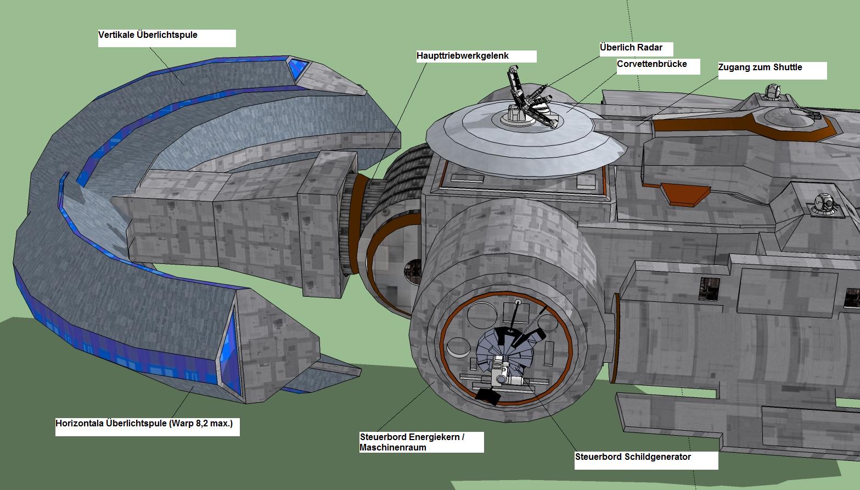860x490 pixels.
Task: Click the small dark window on the lower hull
Action: pyautogui.click(x=709, y=288)
